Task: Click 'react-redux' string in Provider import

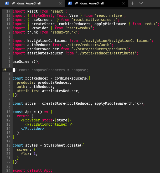Action: click(x=79, y=28)
